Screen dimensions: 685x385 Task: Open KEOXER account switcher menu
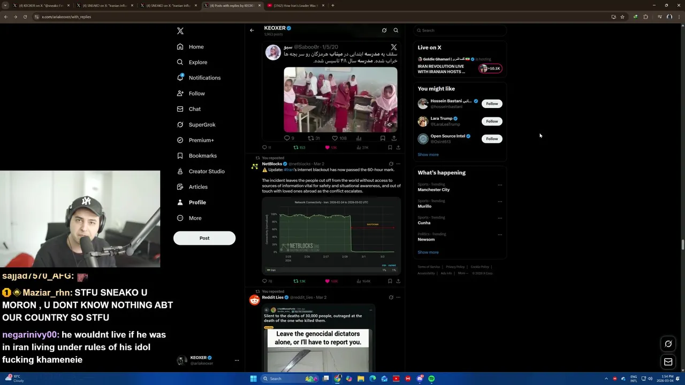[208, 360]
